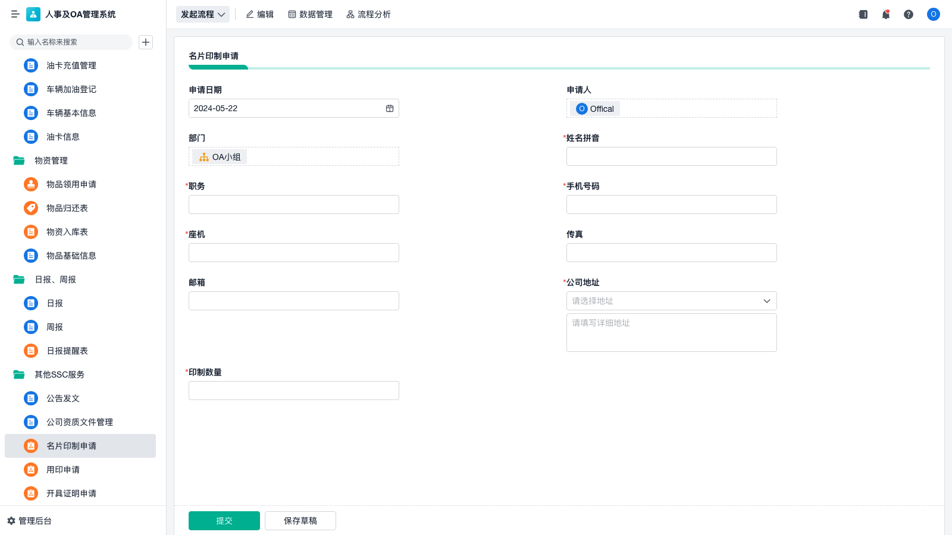Click the user avatar in top right
Viewport: 952px width, 535px height.
click(x=933, y=14)
